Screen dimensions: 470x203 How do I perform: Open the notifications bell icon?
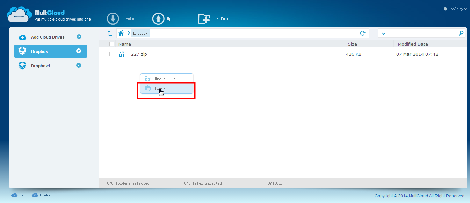click(445, 9)
